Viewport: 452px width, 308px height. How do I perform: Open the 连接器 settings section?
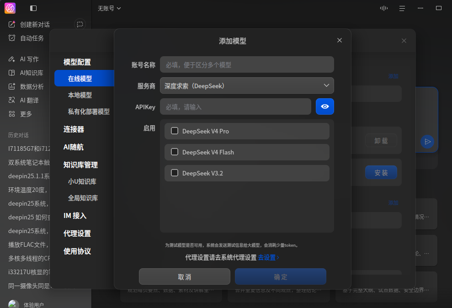point(74,129)
